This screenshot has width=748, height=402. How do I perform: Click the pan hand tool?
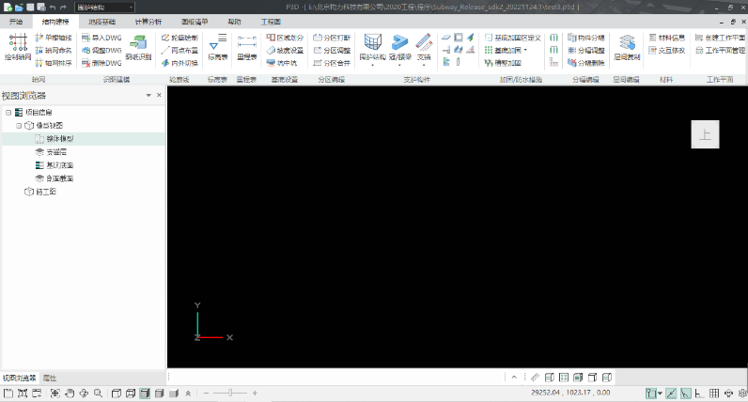point(70,394)
